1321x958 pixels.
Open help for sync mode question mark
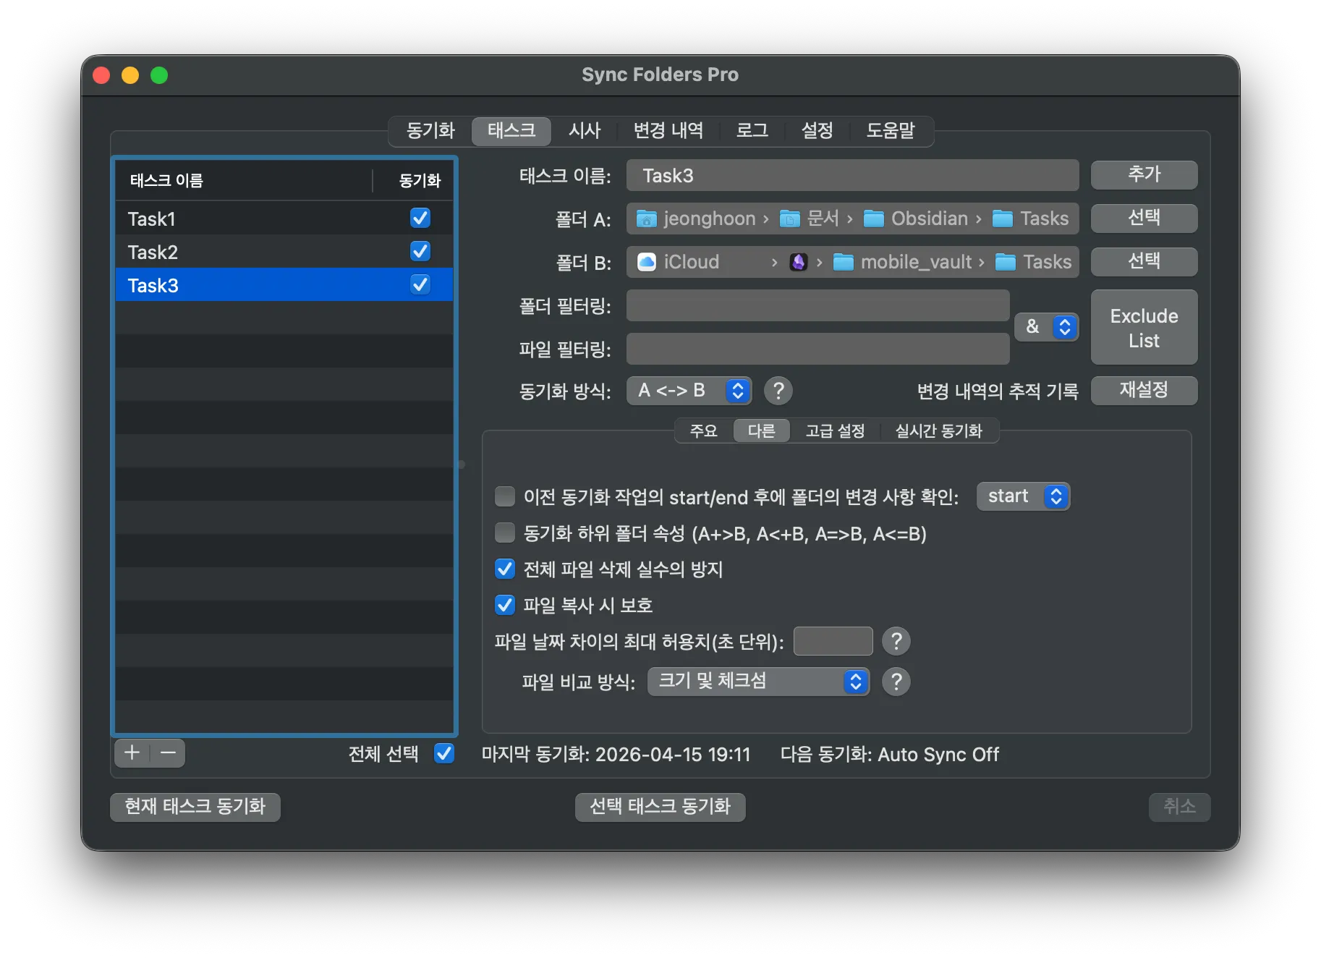(778, 391)
